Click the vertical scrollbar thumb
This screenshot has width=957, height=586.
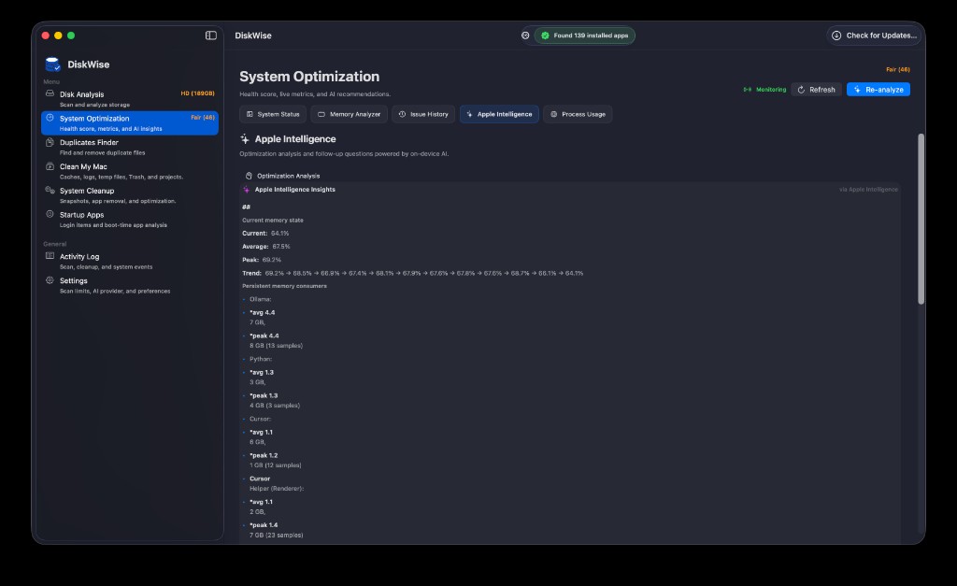tap(921, 219)
